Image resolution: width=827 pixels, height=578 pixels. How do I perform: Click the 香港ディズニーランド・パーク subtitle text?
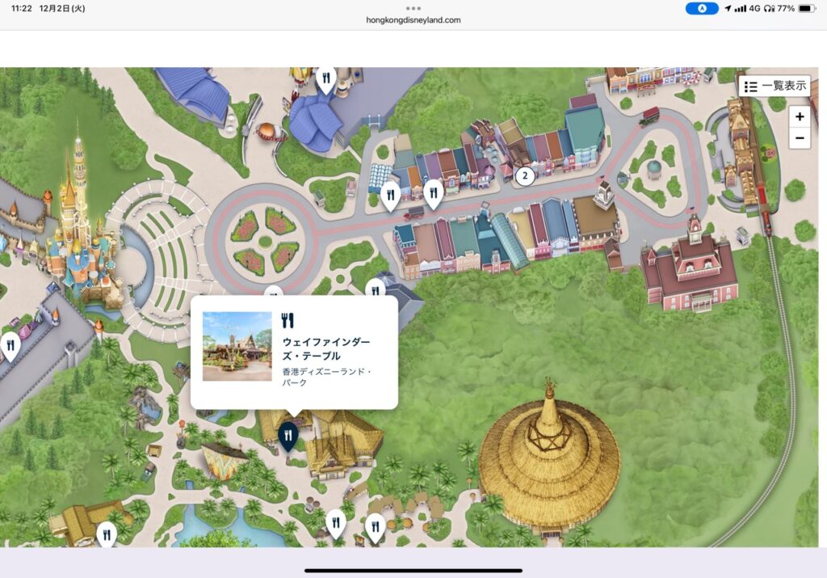click(326, 378)
